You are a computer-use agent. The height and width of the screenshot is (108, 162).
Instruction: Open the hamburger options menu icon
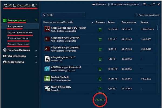pos(144,4)
